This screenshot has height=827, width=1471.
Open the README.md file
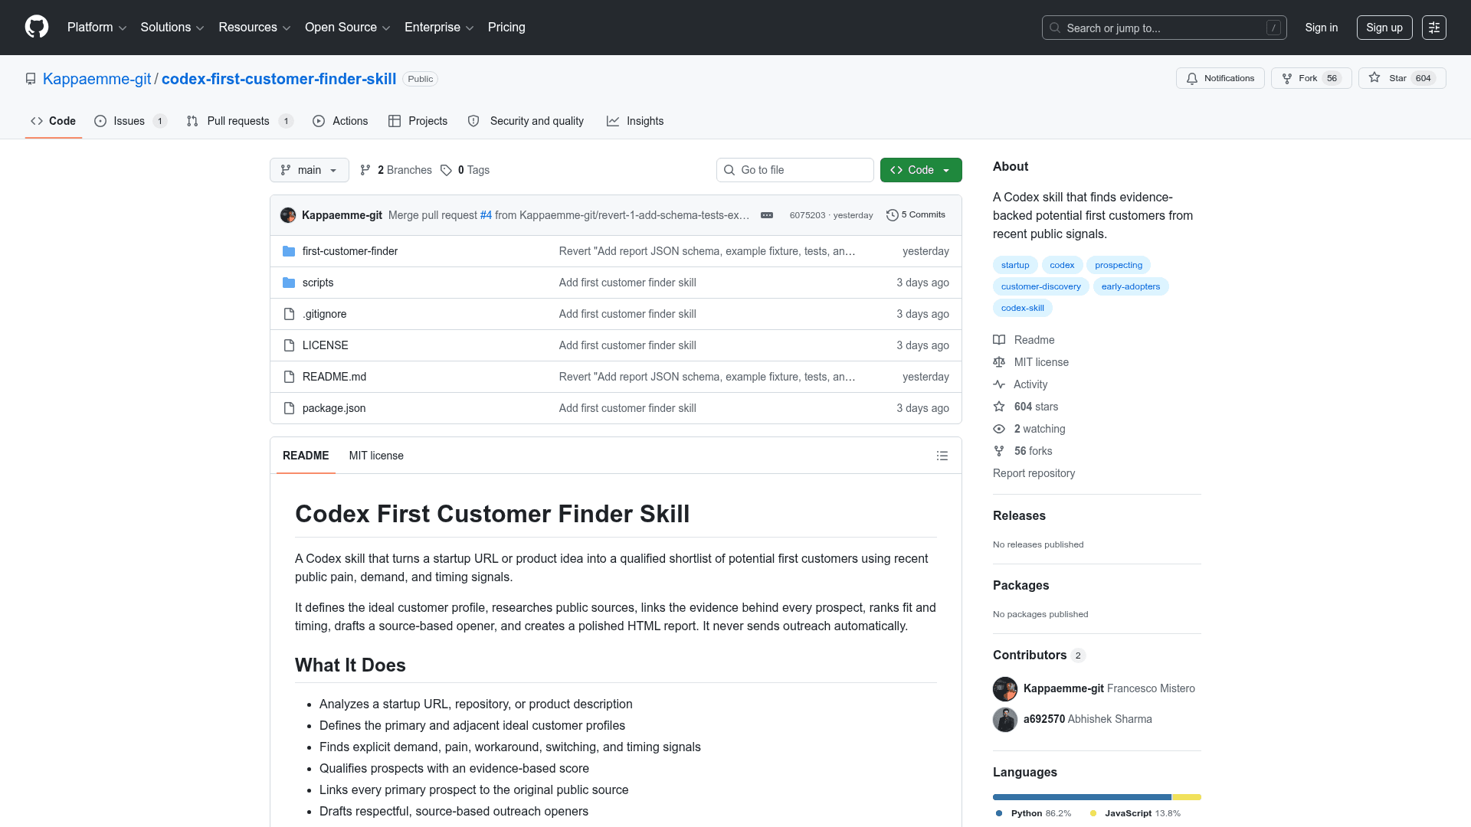[x=334, y=377]
